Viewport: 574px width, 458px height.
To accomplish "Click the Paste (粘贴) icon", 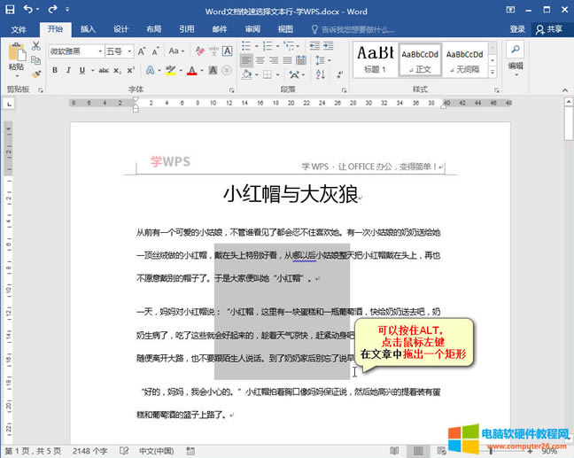I will (16, 55).
